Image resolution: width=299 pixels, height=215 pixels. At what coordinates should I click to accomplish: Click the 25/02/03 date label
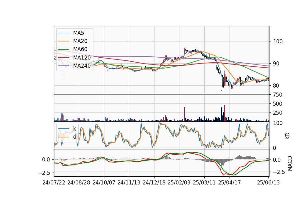[179, 183]
